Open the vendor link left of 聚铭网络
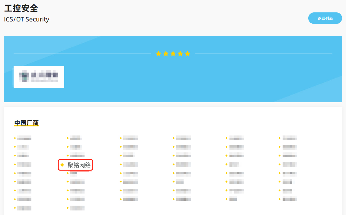Screen dimensions: 346x215 [24, 165]
